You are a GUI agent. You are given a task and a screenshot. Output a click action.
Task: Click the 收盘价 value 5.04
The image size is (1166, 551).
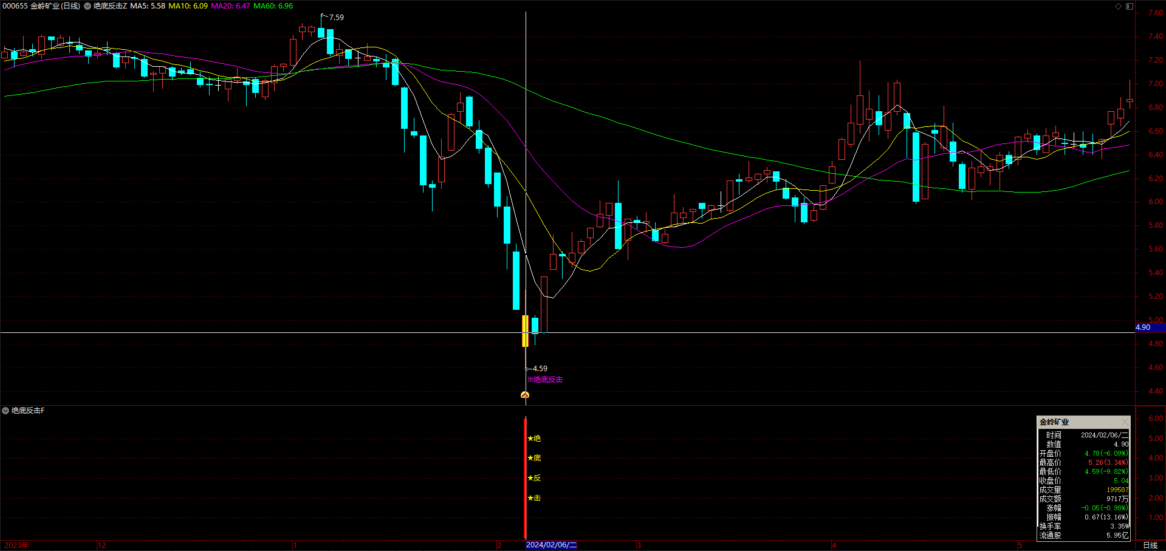click(1121, 481)
